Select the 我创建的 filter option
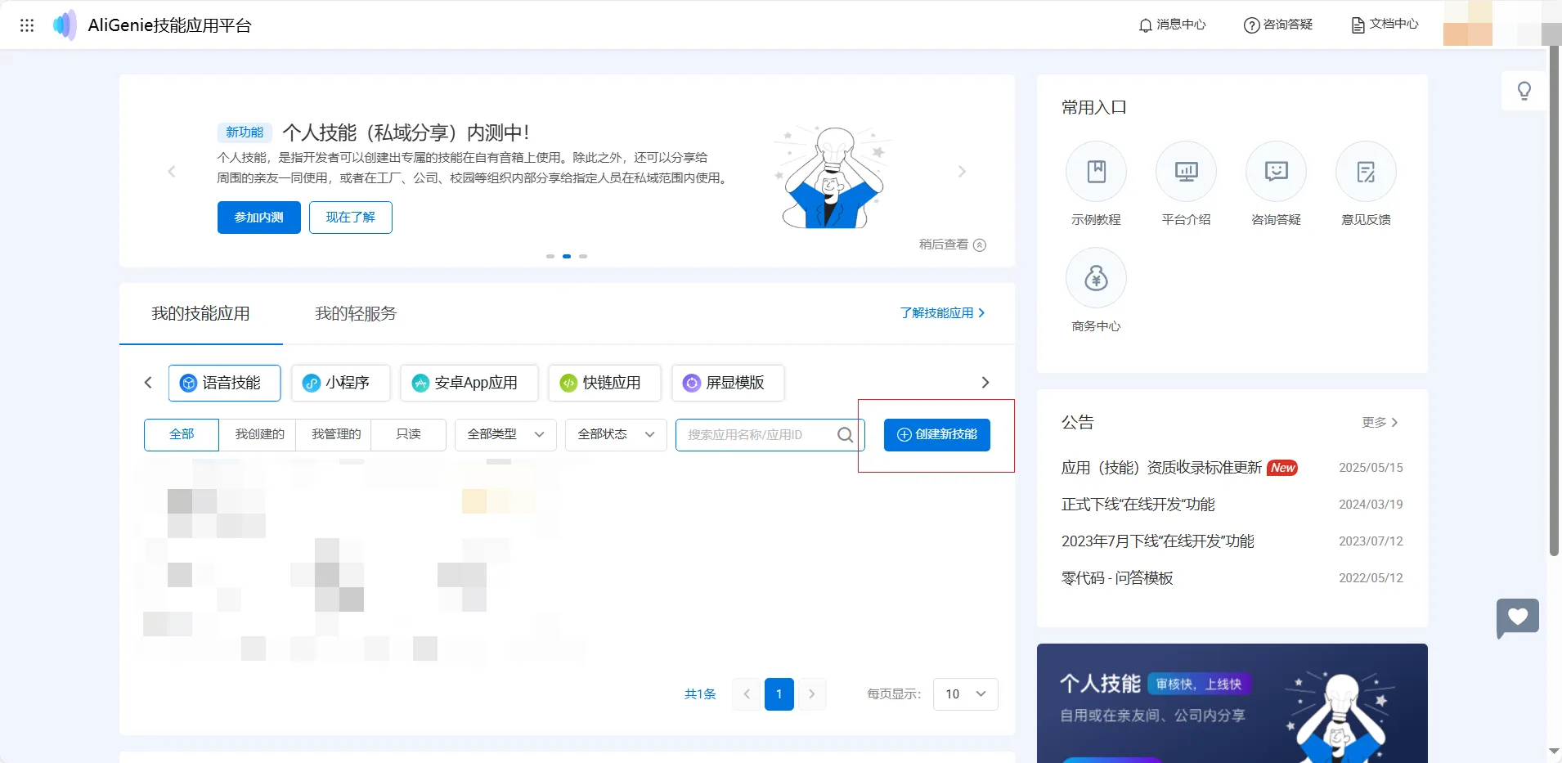1562x763 pixels. 259,434
